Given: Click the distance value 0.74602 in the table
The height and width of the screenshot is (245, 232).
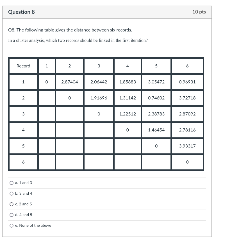Looking at the screenshot, I should point(156,98).
